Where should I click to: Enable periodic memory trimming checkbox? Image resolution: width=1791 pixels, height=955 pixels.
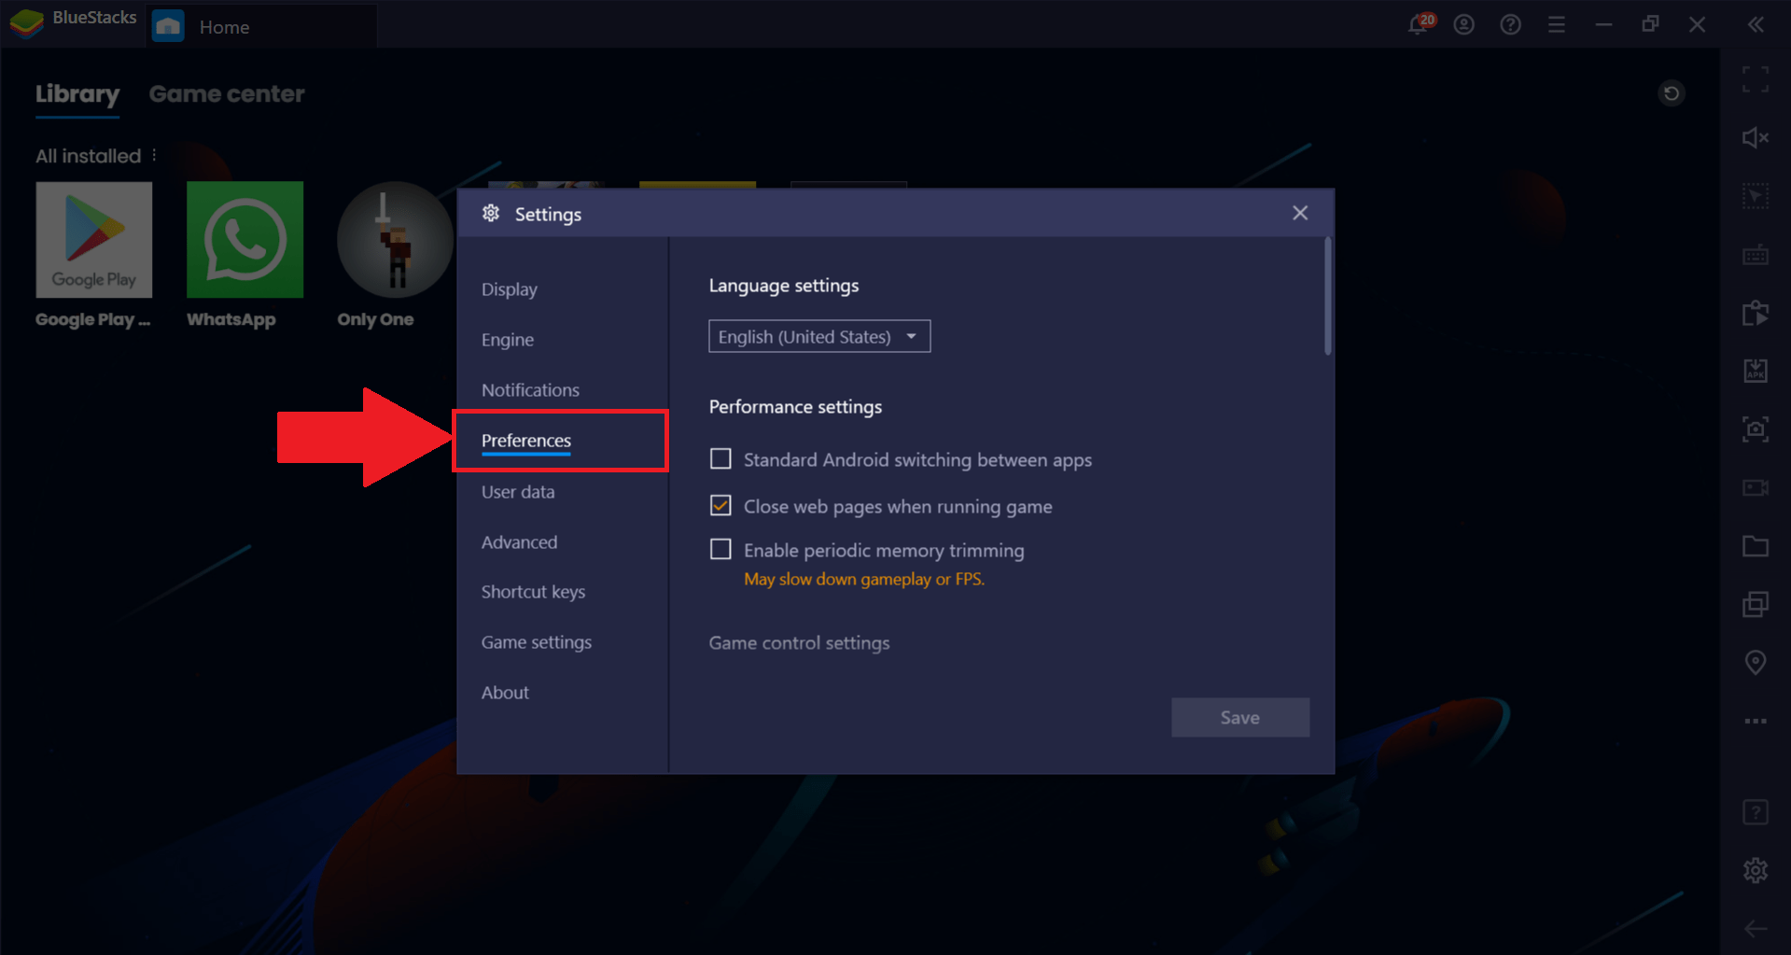721,550
